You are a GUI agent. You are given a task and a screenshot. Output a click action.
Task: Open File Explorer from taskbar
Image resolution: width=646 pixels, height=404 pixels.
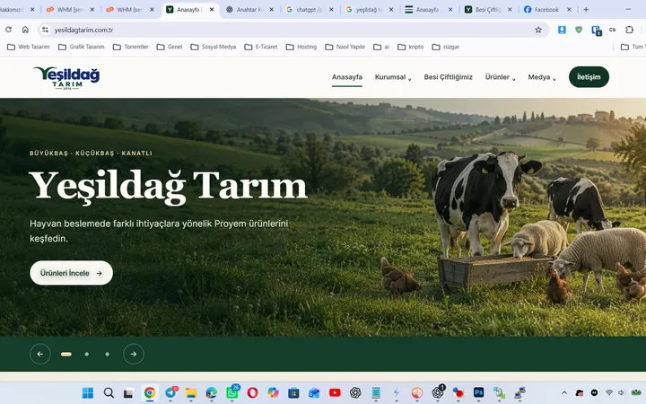click(191, 392)
